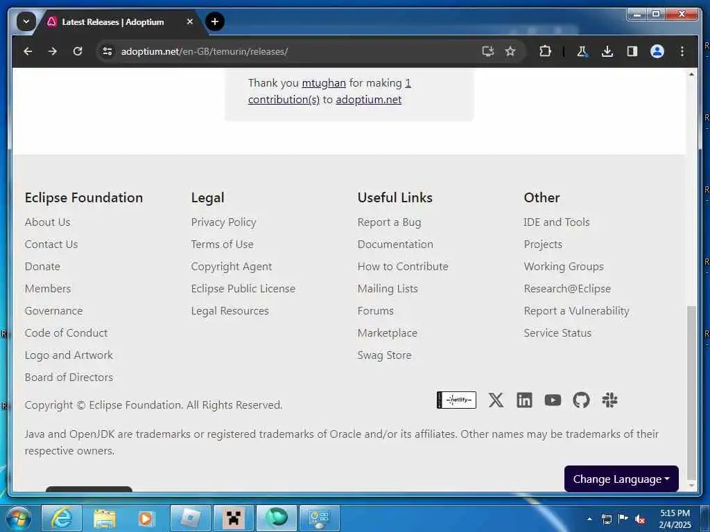The width and height of the screenshot is (710, 532).
Task: Open the Documentation link
Action: [x=395, y=245]
